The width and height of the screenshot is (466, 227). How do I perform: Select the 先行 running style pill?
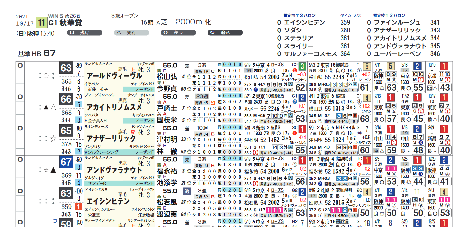131,33
